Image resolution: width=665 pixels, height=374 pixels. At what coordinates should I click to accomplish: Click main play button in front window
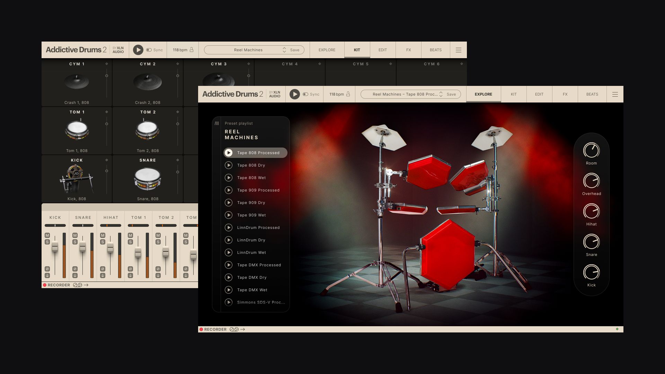(295, 94)
